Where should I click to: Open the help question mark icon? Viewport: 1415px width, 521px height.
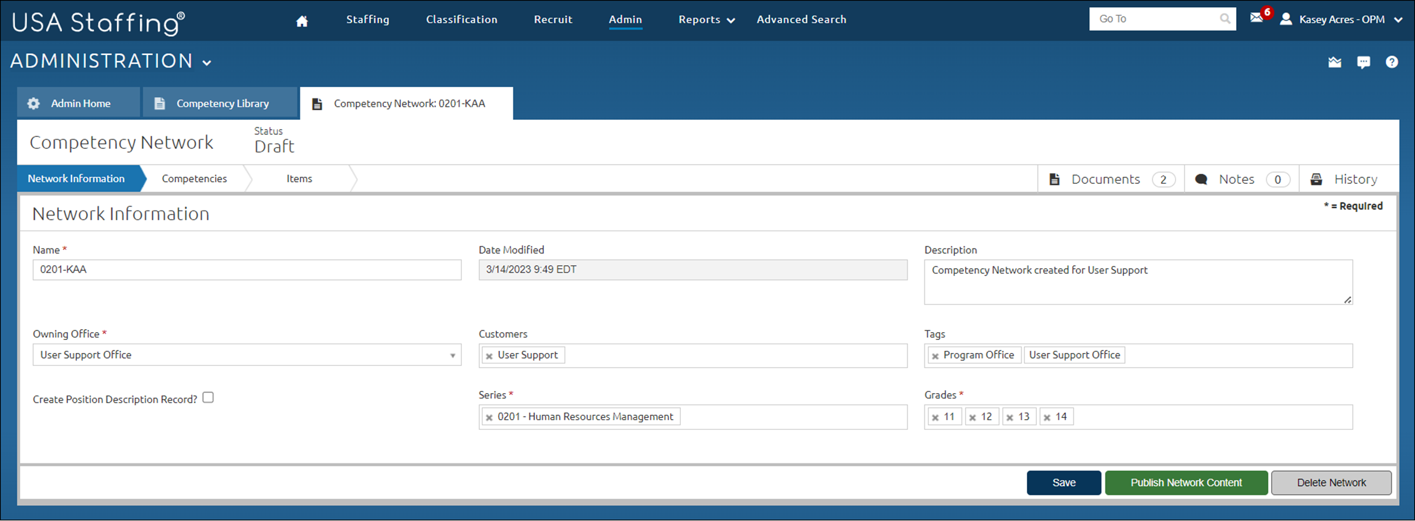(1392, 62)
